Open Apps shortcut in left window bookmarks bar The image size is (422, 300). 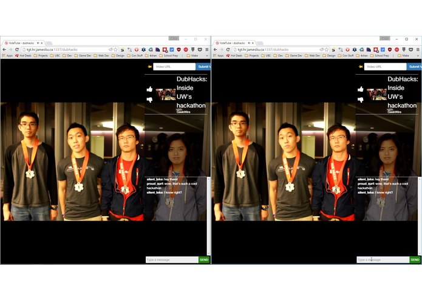tap(7, 55)
